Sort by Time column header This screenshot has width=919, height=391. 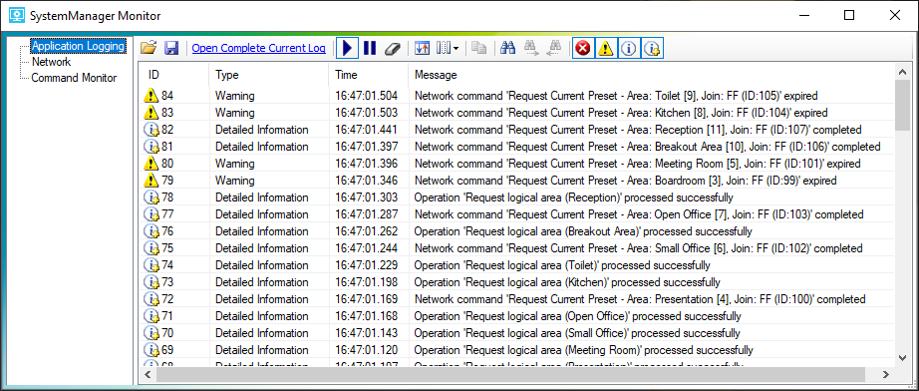click(368, 75)
